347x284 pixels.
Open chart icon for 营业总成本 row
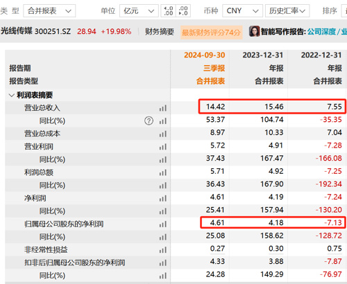pos(163,134)
